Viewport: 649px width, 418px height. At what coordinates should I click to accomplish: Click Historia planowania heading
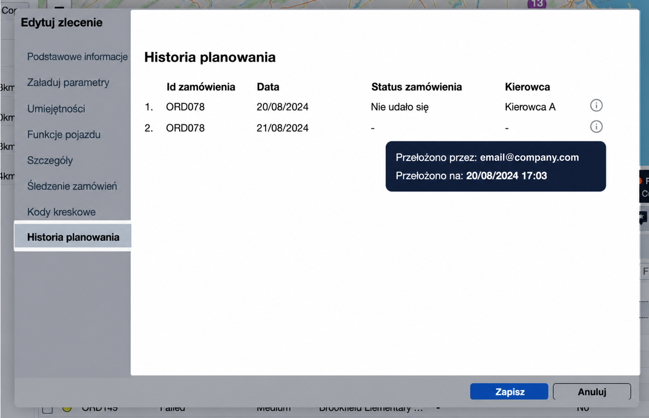210,57
